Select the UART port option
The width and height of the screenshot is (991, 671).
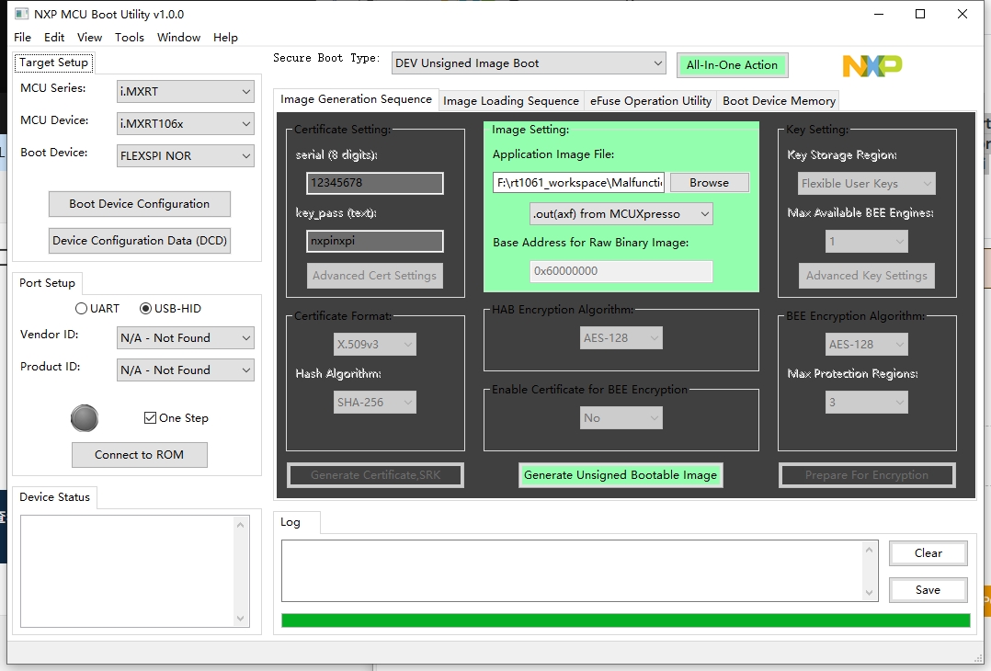coord(84,308)
